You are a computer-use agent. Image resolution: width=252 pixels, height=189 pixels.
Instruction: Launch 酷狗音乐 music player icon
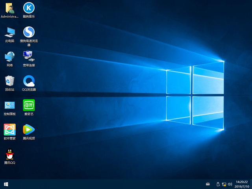29,10
